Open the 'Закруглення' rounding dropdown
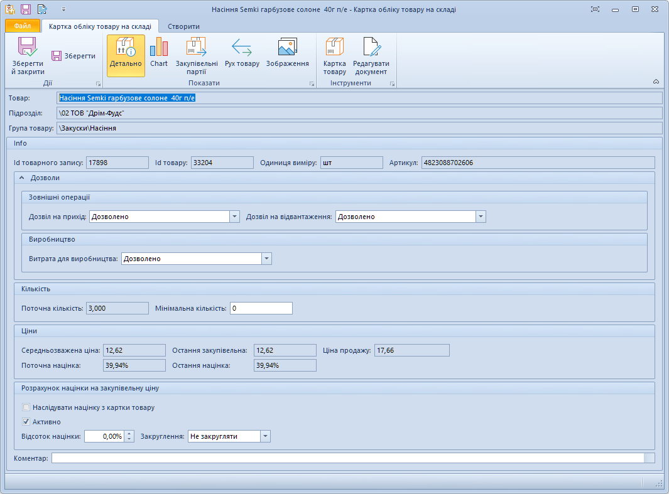The image size is (669, 494). pyautogui.click(x=265, y=436)
